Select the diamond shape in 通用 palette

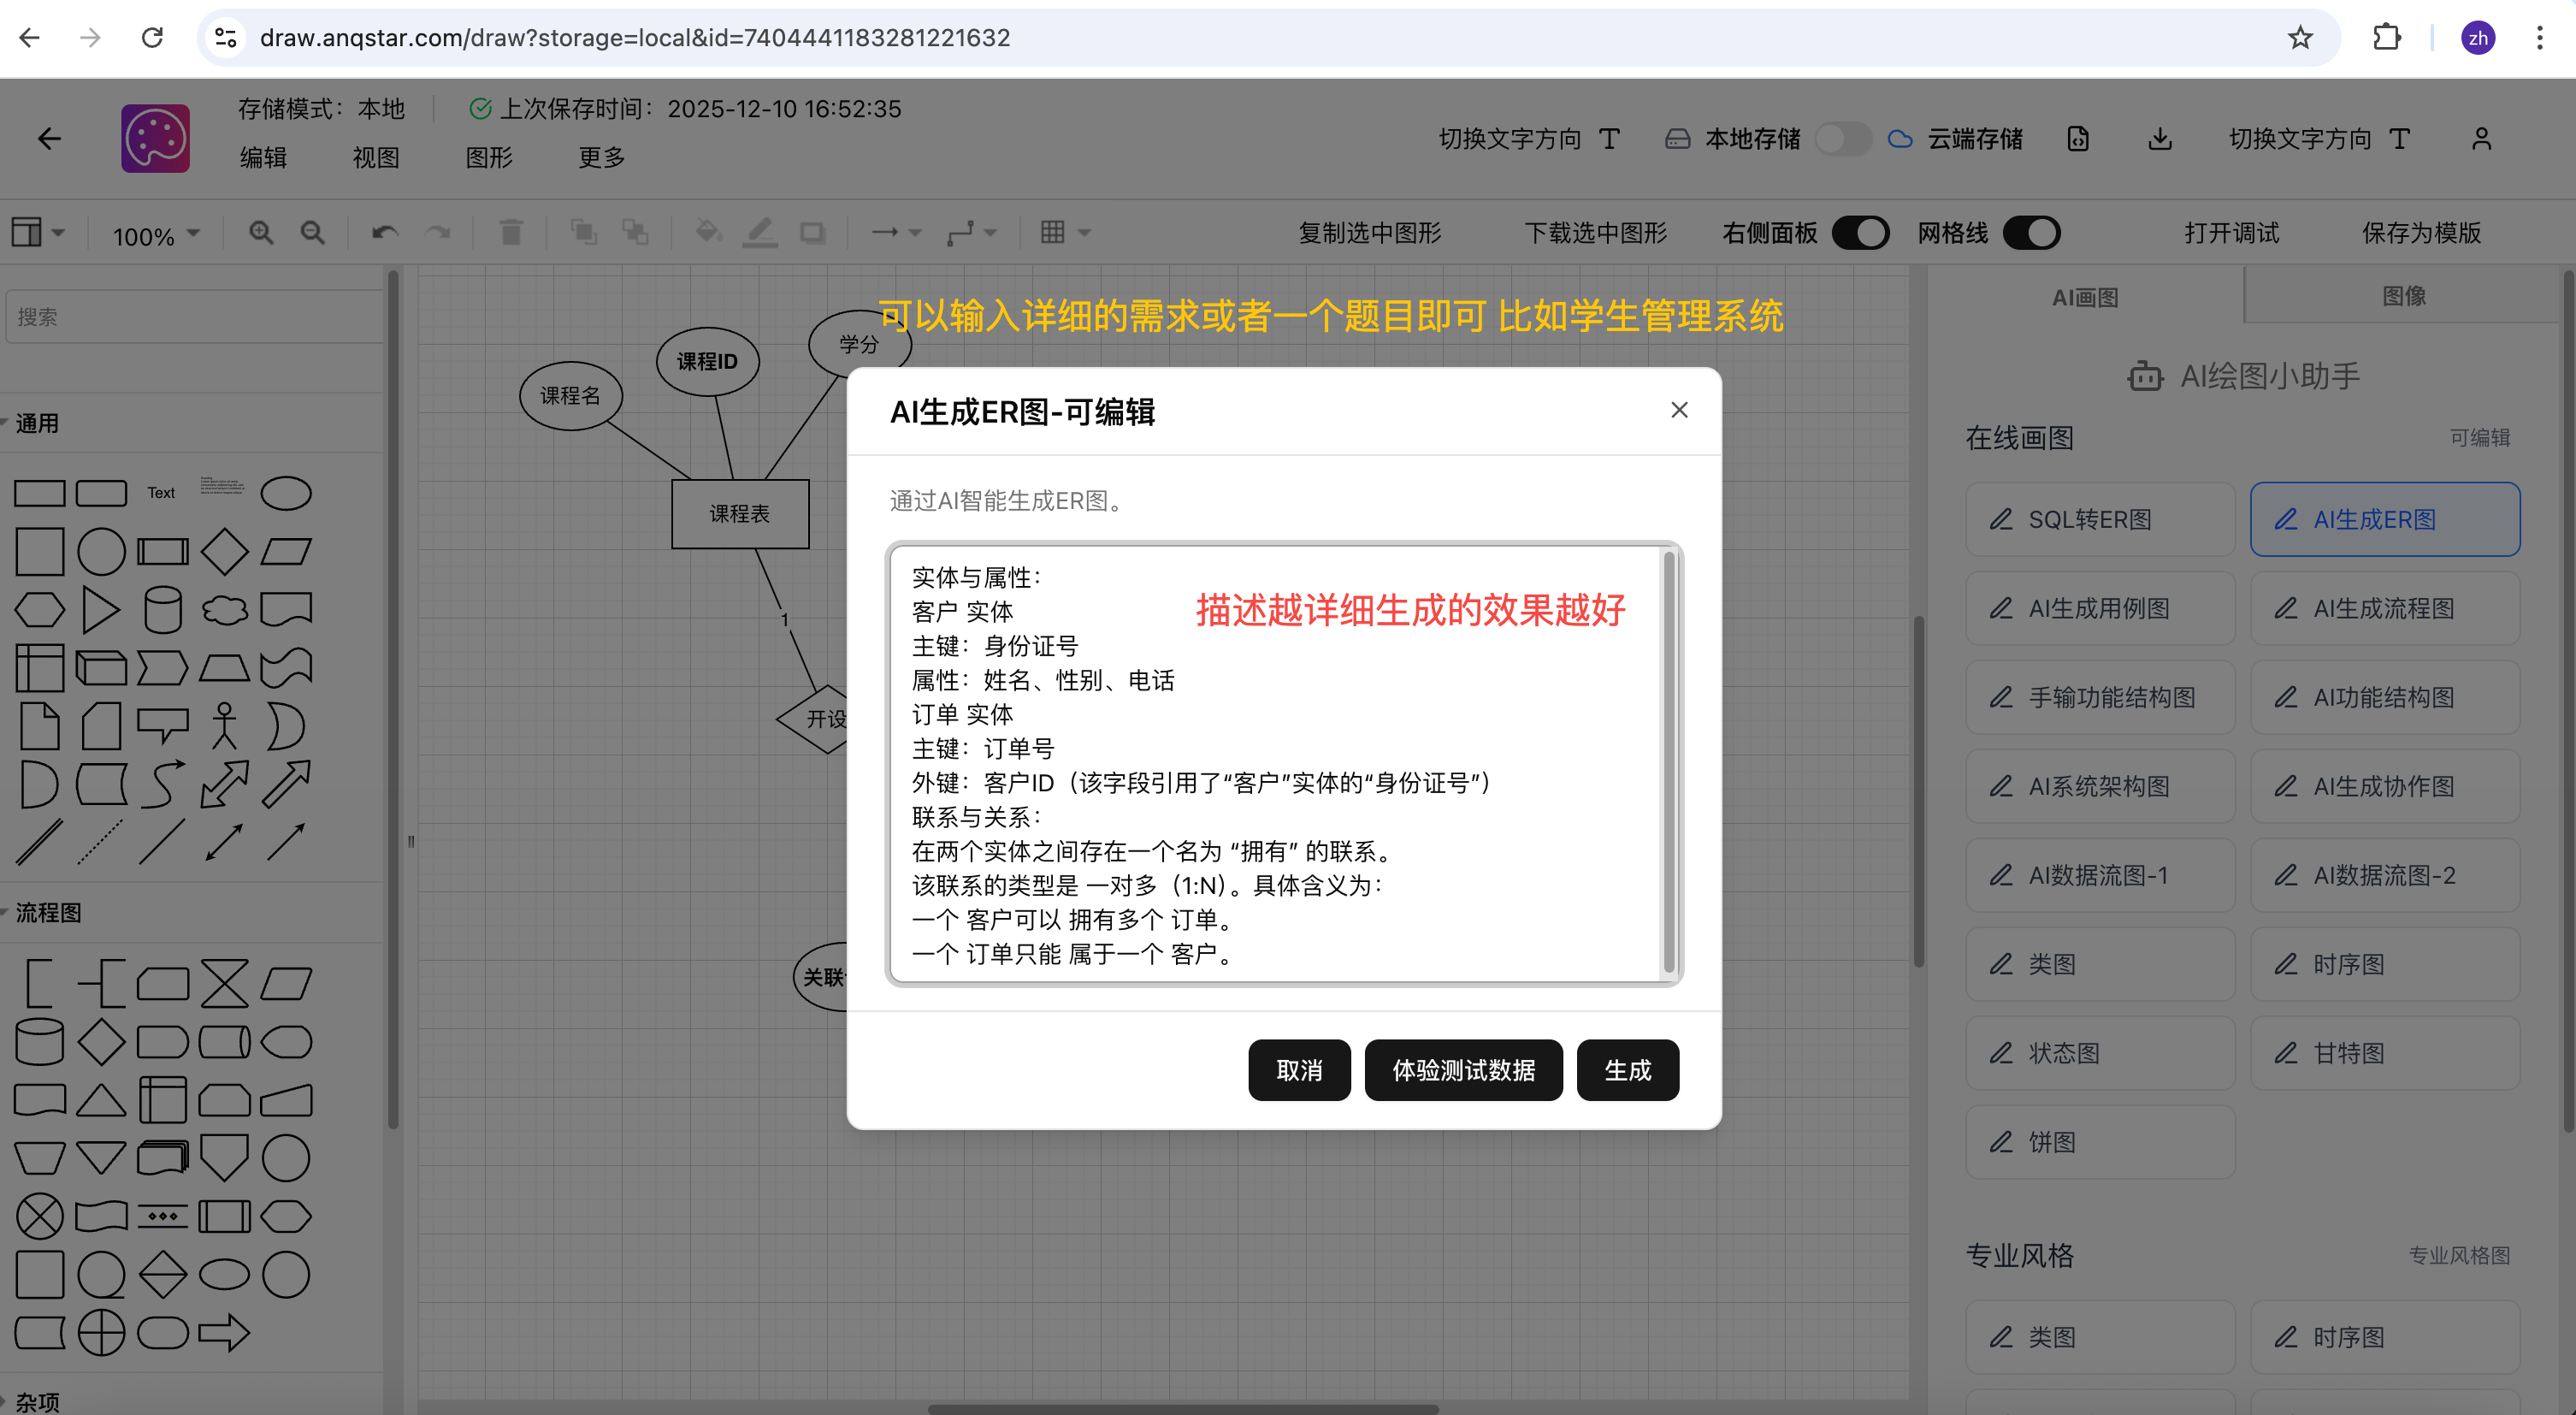[224, 552]
